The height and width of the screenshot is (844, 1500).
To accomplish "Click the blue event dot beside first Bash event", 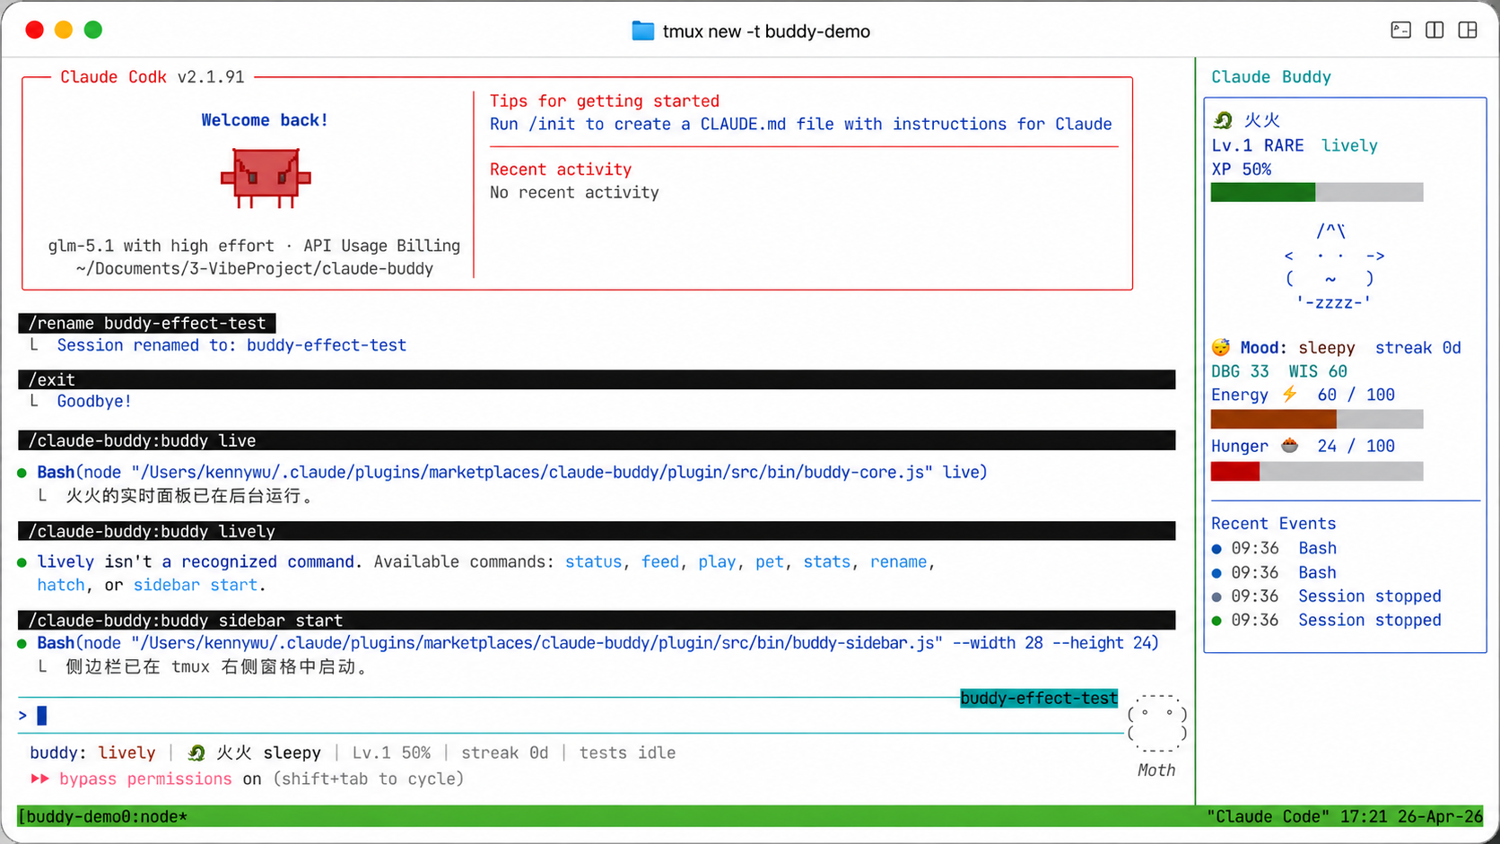I will (x=1217, y=548).
